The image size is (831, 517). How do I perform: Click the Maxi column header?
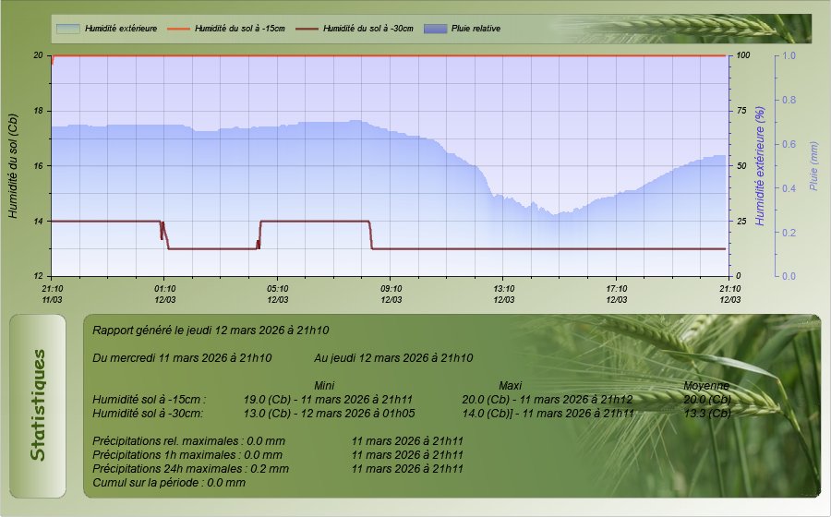click(x=511, y=385)
